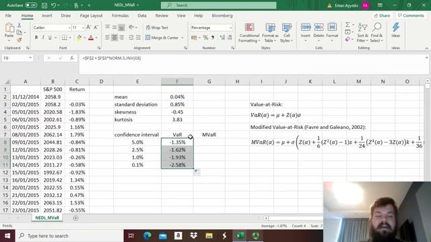
Task: Open Dropbox from the taskbar
Action: pos(193,236)
